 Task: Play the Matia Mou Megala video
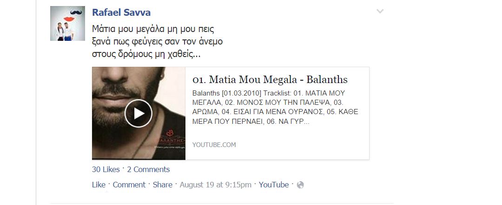pyautogui.click(x=139, y=113)
